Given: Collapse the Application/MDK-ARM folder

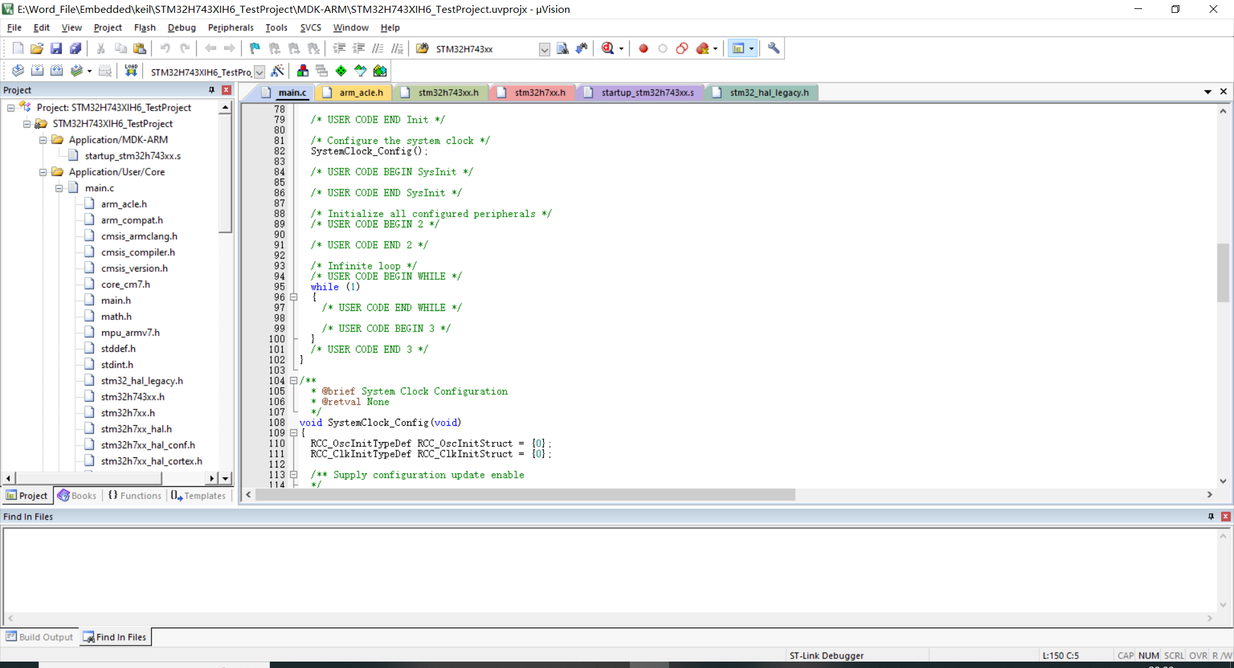Looking at the screenshot, I should (x=43, y=140).
